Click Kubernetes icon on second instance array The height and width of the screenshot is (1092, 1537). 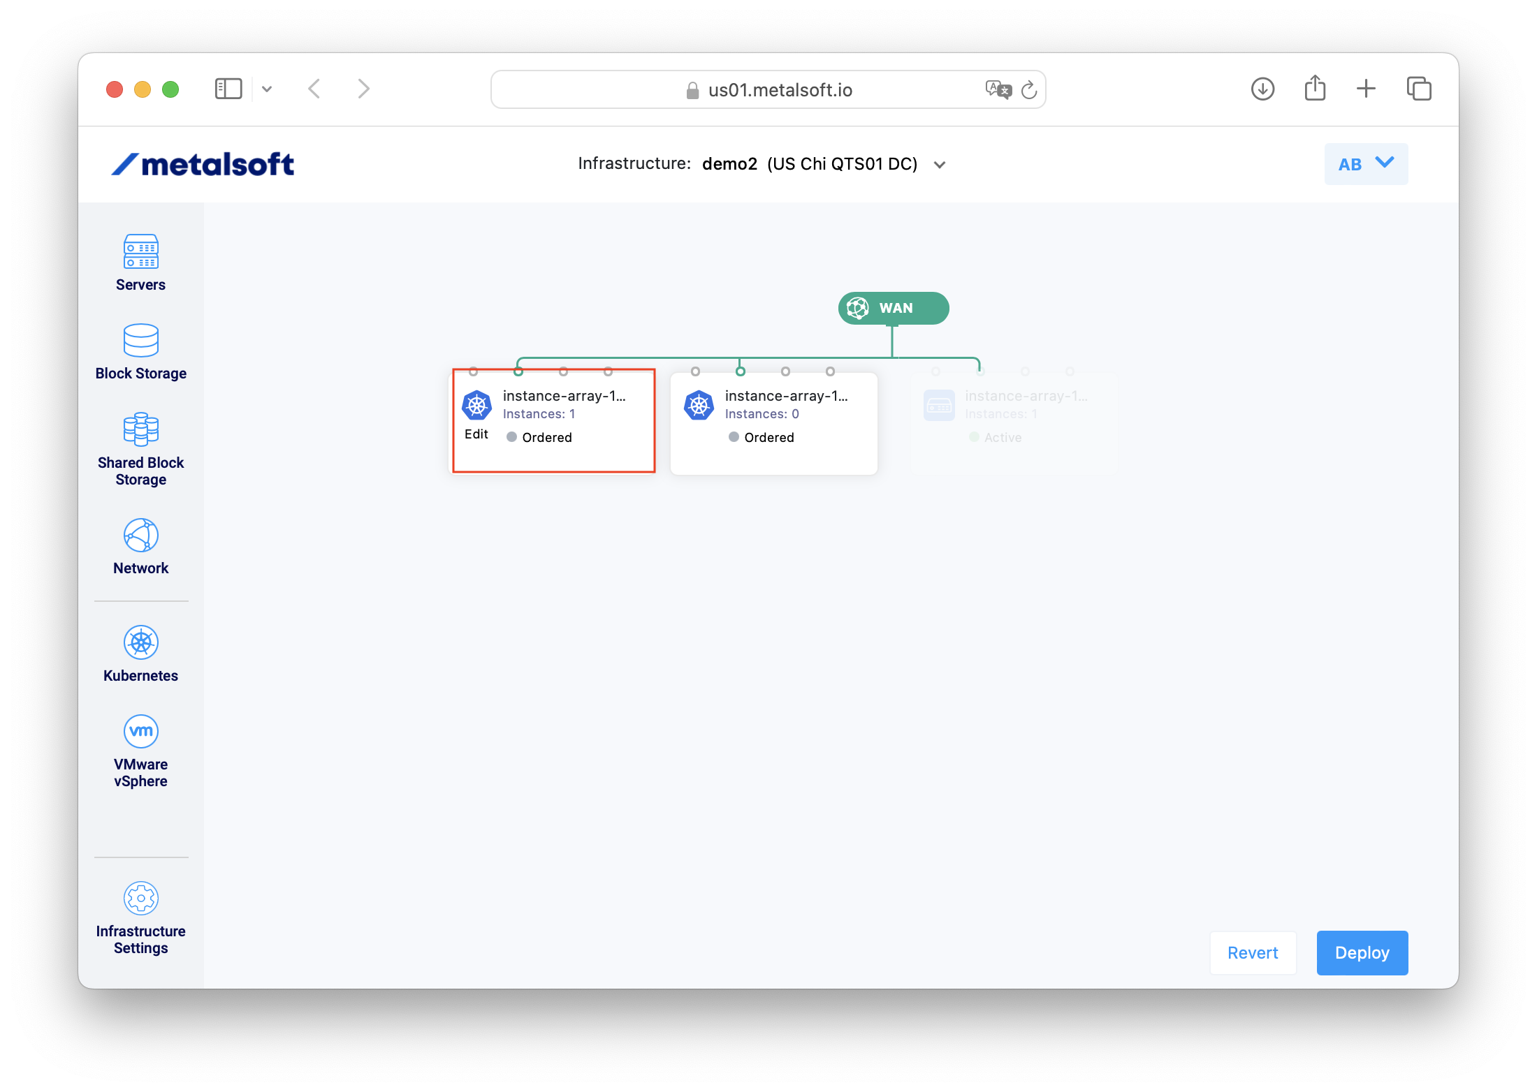pos(699,405)
